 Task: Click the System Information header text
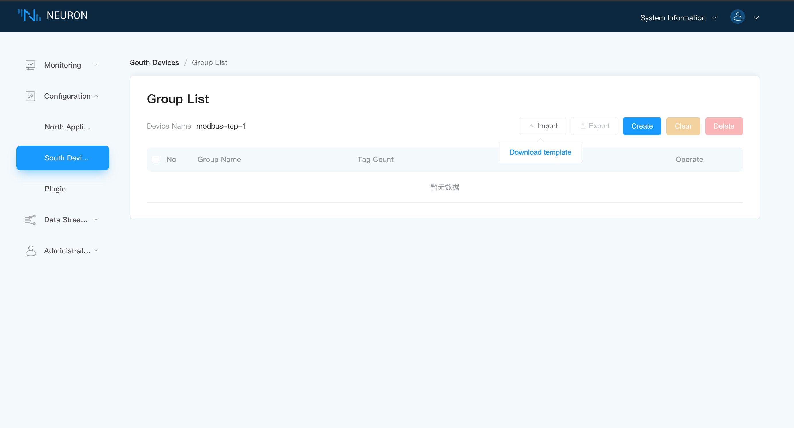click(673, 18)
